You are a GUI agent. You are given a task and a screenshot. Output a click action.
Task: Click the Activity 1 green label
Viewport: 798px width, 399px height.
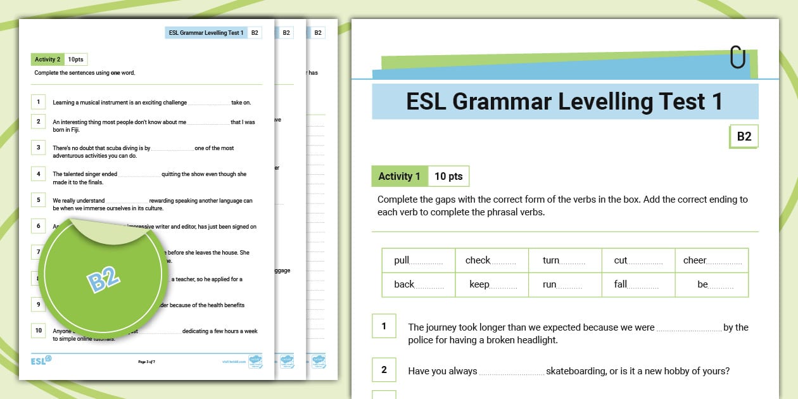[399, 177]
